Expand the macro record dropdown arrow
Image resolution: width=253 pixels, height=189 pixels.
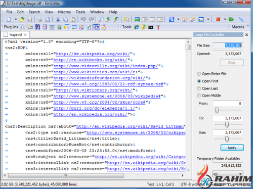(225, 19)
